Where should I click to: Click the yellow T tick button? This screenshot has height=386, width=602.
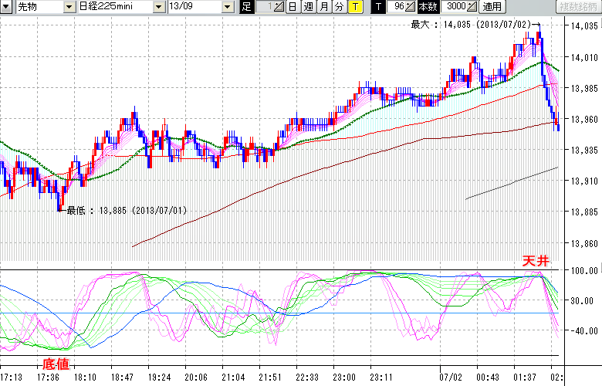354,7
